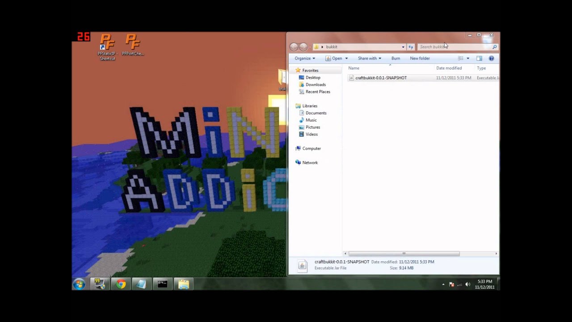Image resolution: width=572 pixels, height=322 pixels.
Task: Expand the Share with menu
Action: (x=370, y=58)
